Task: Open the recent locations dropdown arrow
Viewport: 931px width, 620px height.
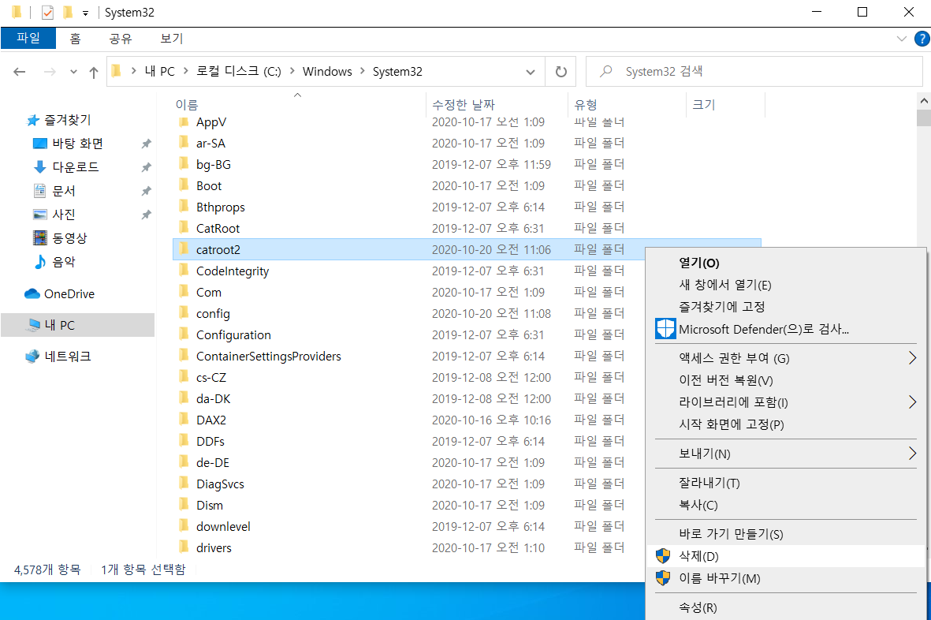Action: [x=73, y=72]
